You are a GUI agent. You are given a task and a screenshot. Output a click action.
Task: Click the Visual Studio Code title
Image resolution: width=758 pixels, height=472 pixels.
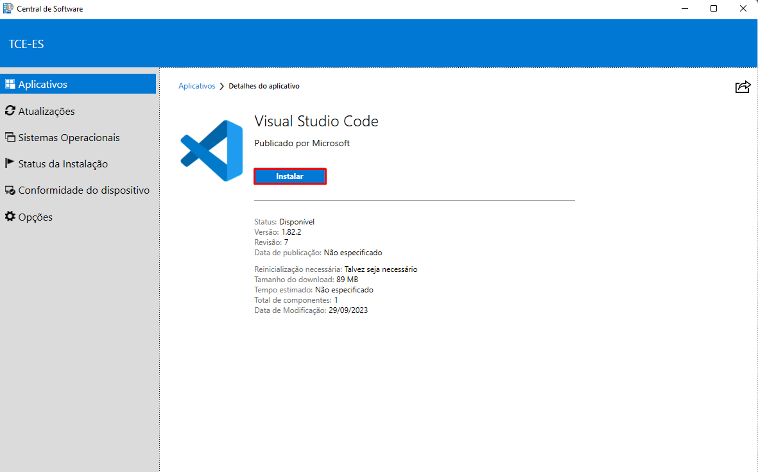coord(316,121)
